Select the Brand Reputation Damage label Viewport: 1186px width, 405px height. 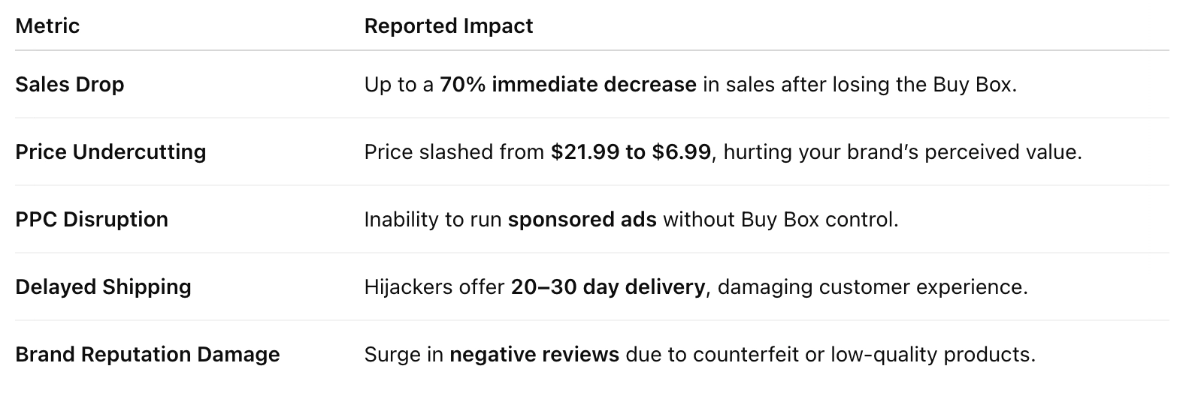(x=147, y=355)
